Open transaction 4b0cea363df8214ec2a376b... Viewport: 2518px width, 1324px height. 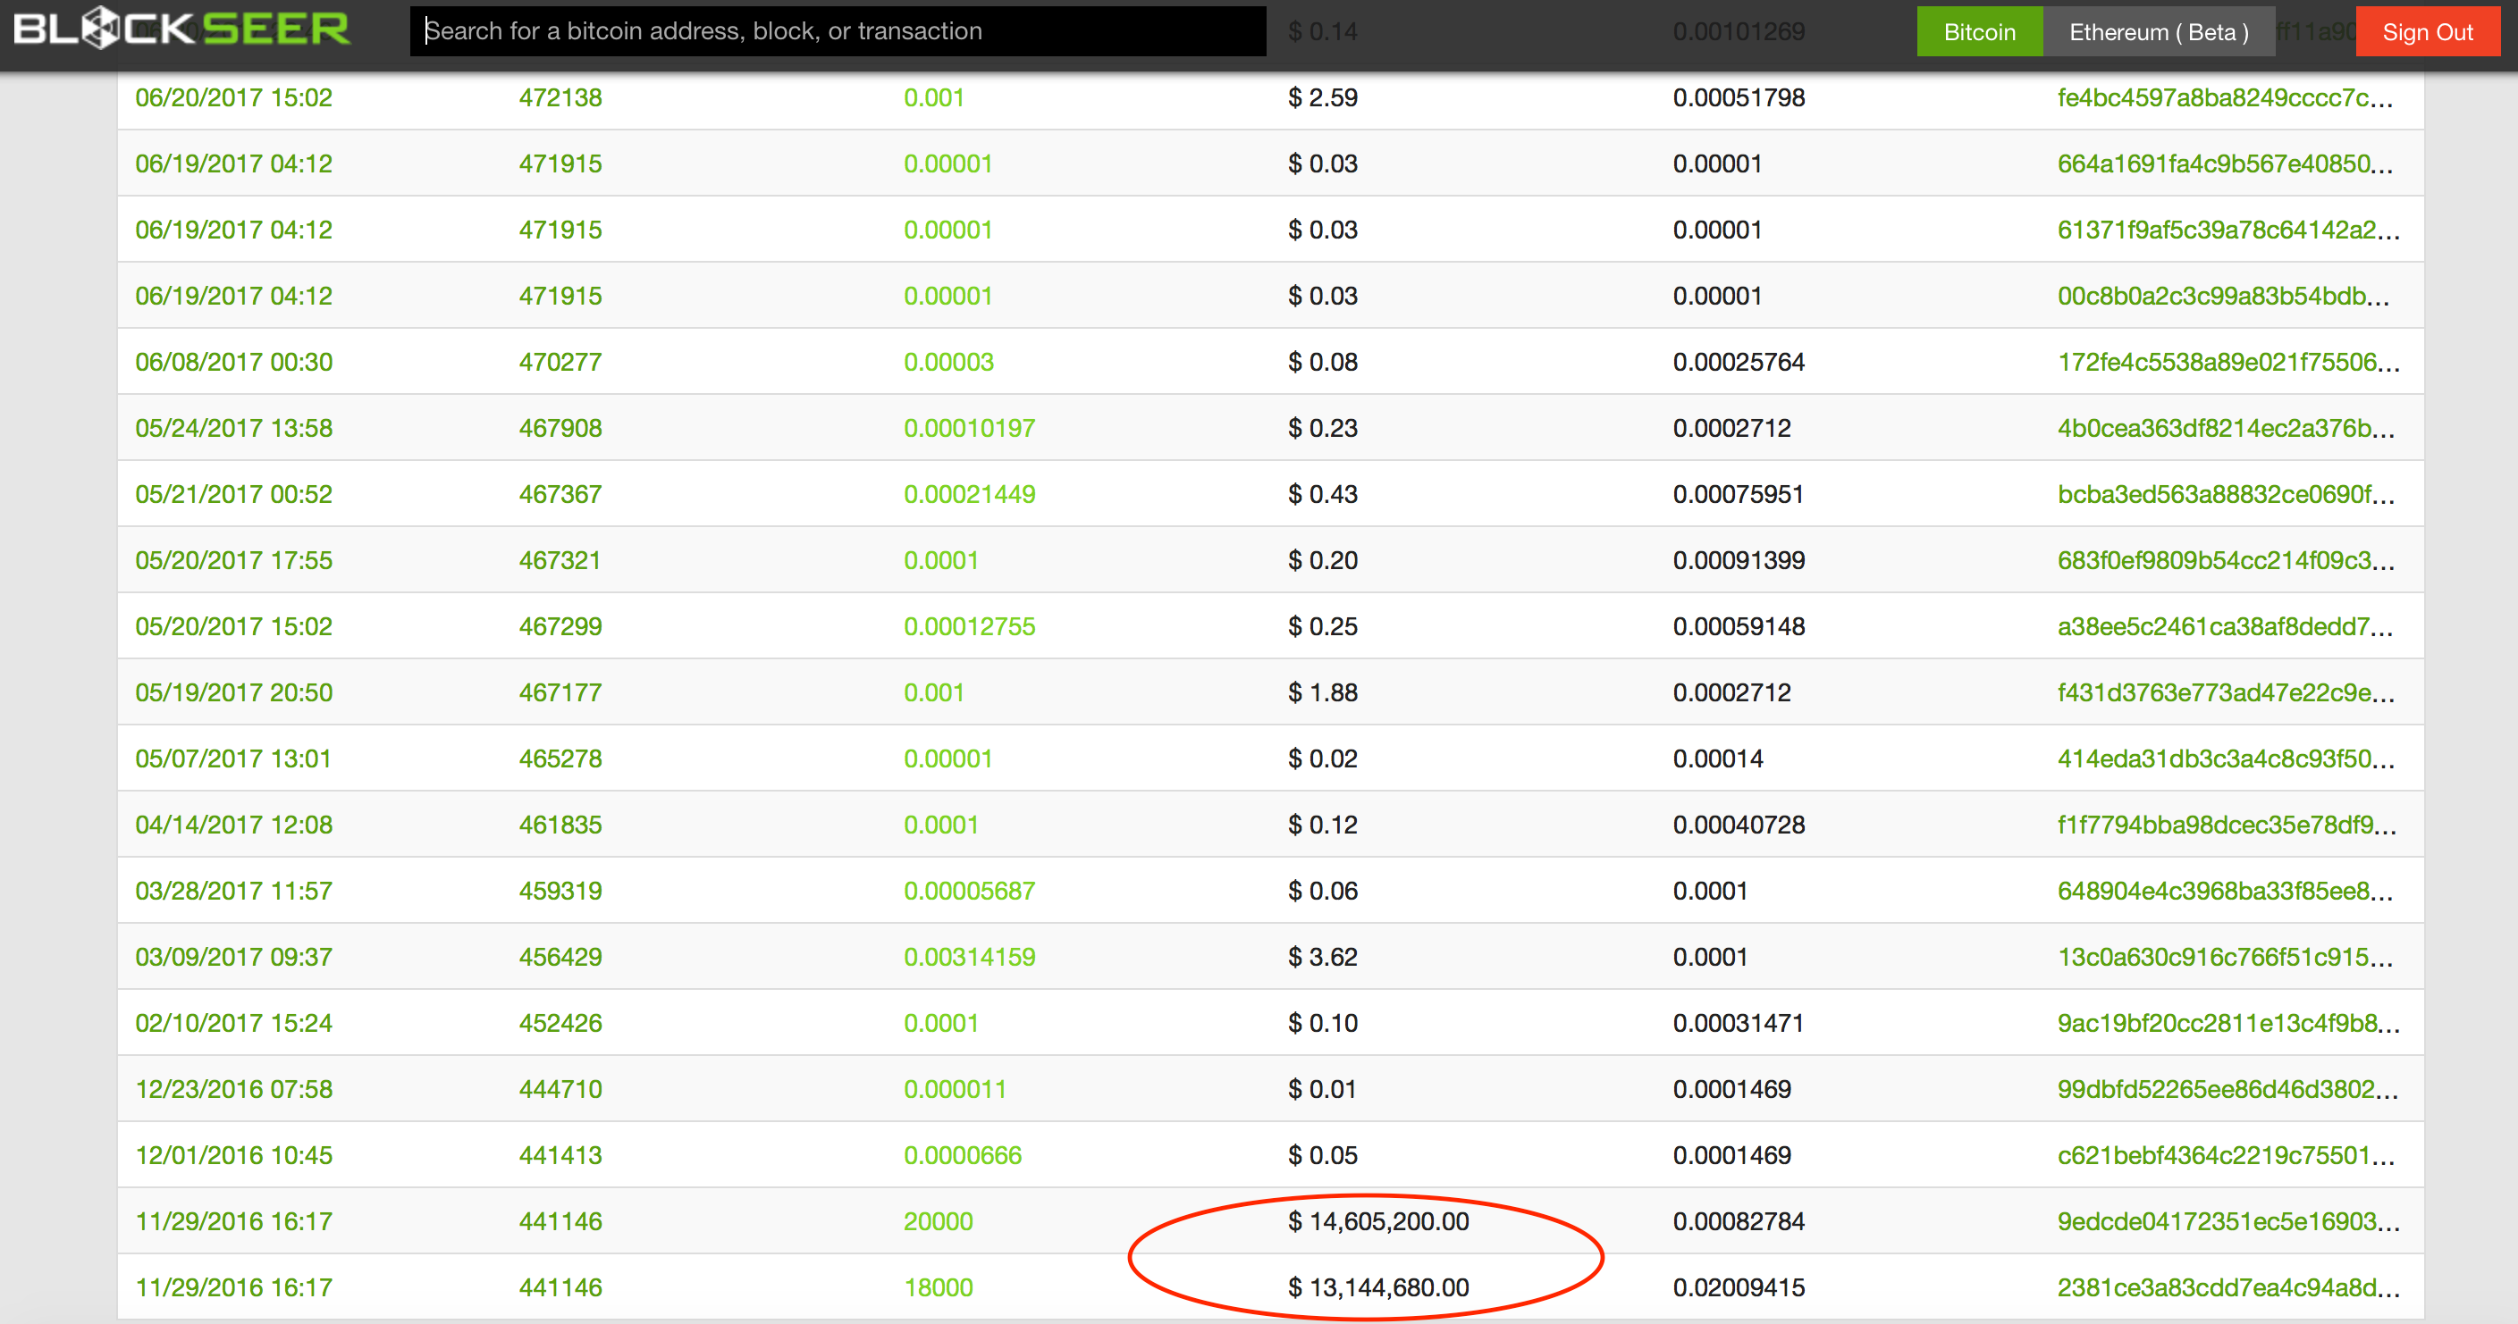coord(2226,428)
